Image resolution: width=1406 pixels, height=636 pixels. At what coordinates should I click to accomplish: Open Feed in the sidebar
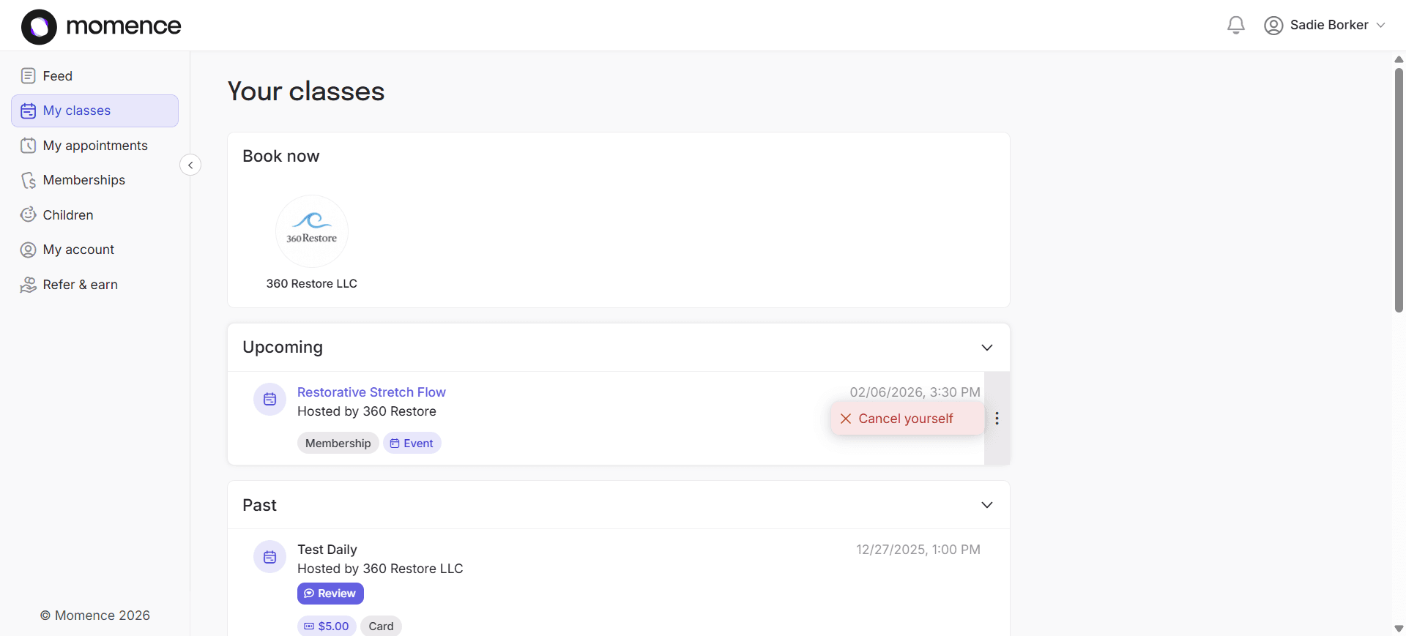tap(95, 76)
